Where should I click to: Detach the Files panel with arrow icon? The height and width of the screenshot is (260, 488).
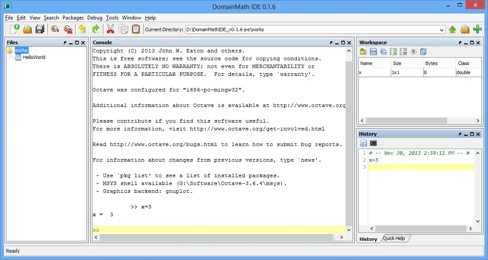coord(65,43)
